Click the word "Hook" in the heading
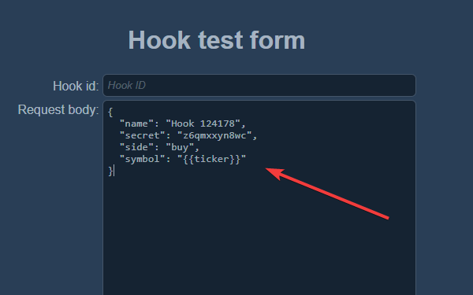This screenshot has height=295, width=473. [159, 40]
